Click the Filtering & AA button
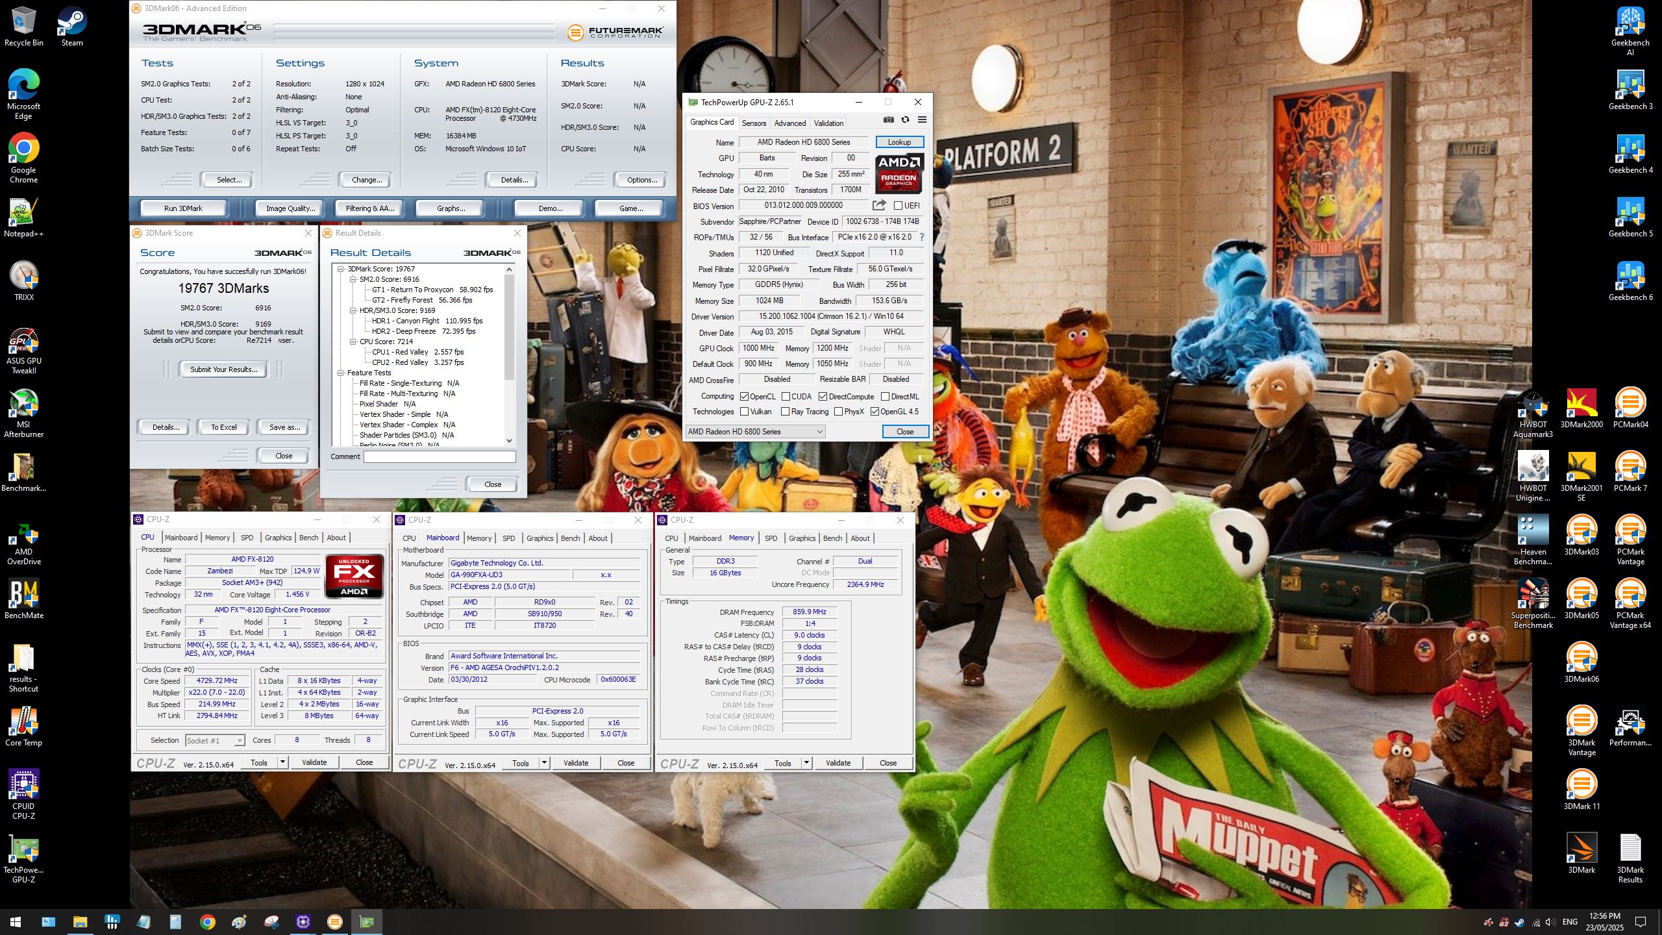Image resolution: width=1662 pixels, height=935 pixels. 369,208
